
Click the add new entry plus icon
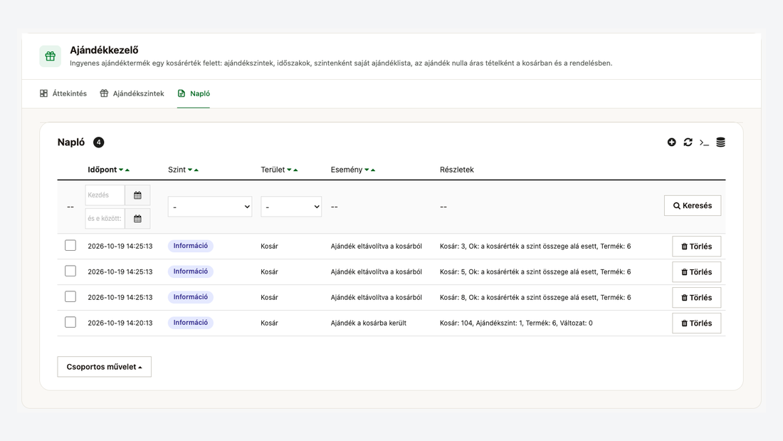click(672, 142)
